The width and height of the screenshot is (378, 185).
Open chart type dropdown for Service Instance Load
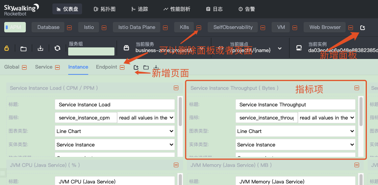point(115,131)
